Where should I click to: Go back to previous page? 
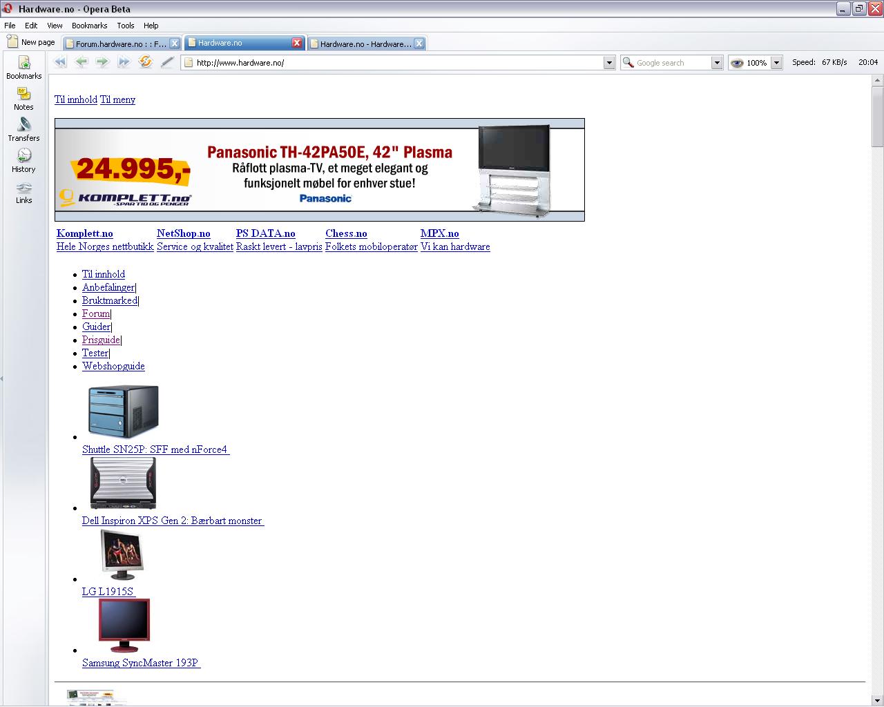click(81, 62)
